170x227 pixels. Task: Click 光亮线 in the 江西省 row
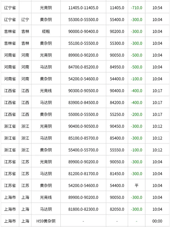(x=46, y=91)
